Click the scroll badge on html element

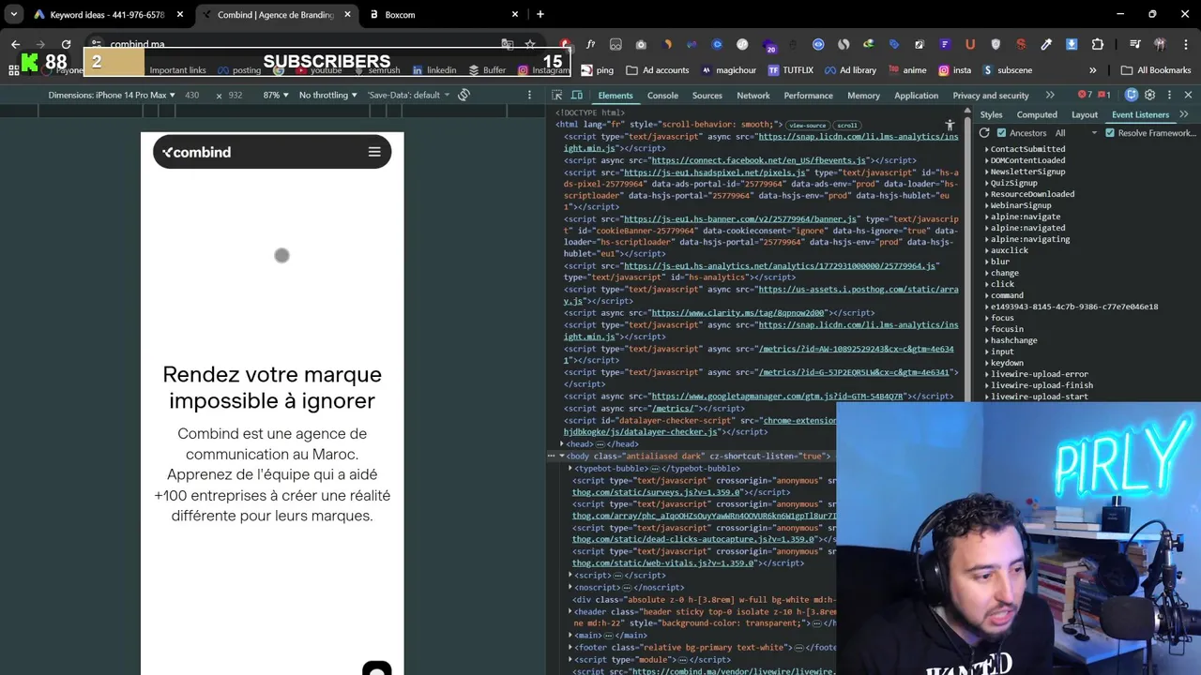(846, 125)
